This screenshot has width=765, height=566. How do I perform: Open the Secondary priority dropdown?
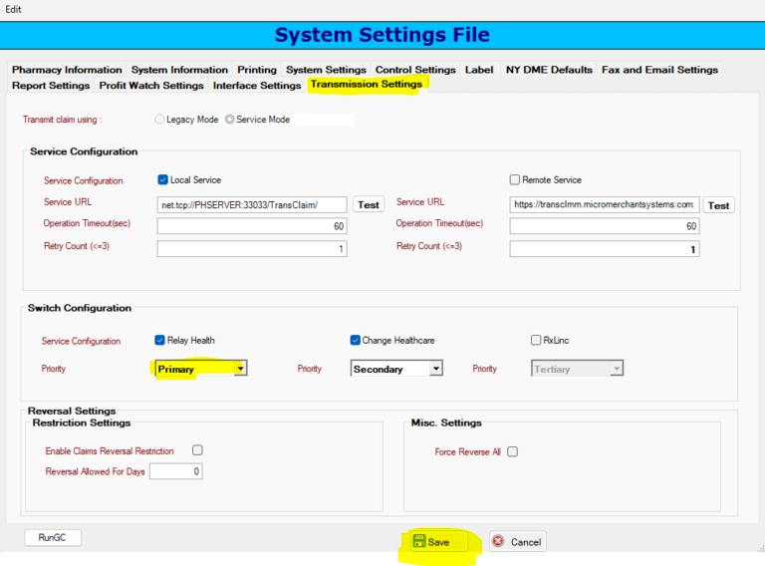tap(435, 369)
